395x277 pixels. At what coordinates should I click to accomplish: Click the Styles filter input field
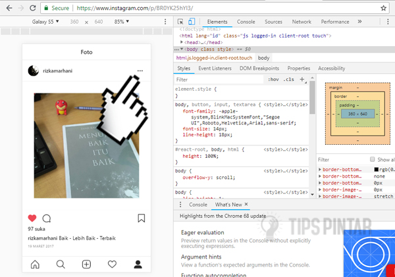coord(219,80)
